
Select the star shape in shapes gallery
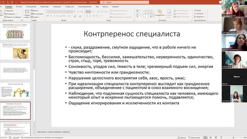click(151, 16)
